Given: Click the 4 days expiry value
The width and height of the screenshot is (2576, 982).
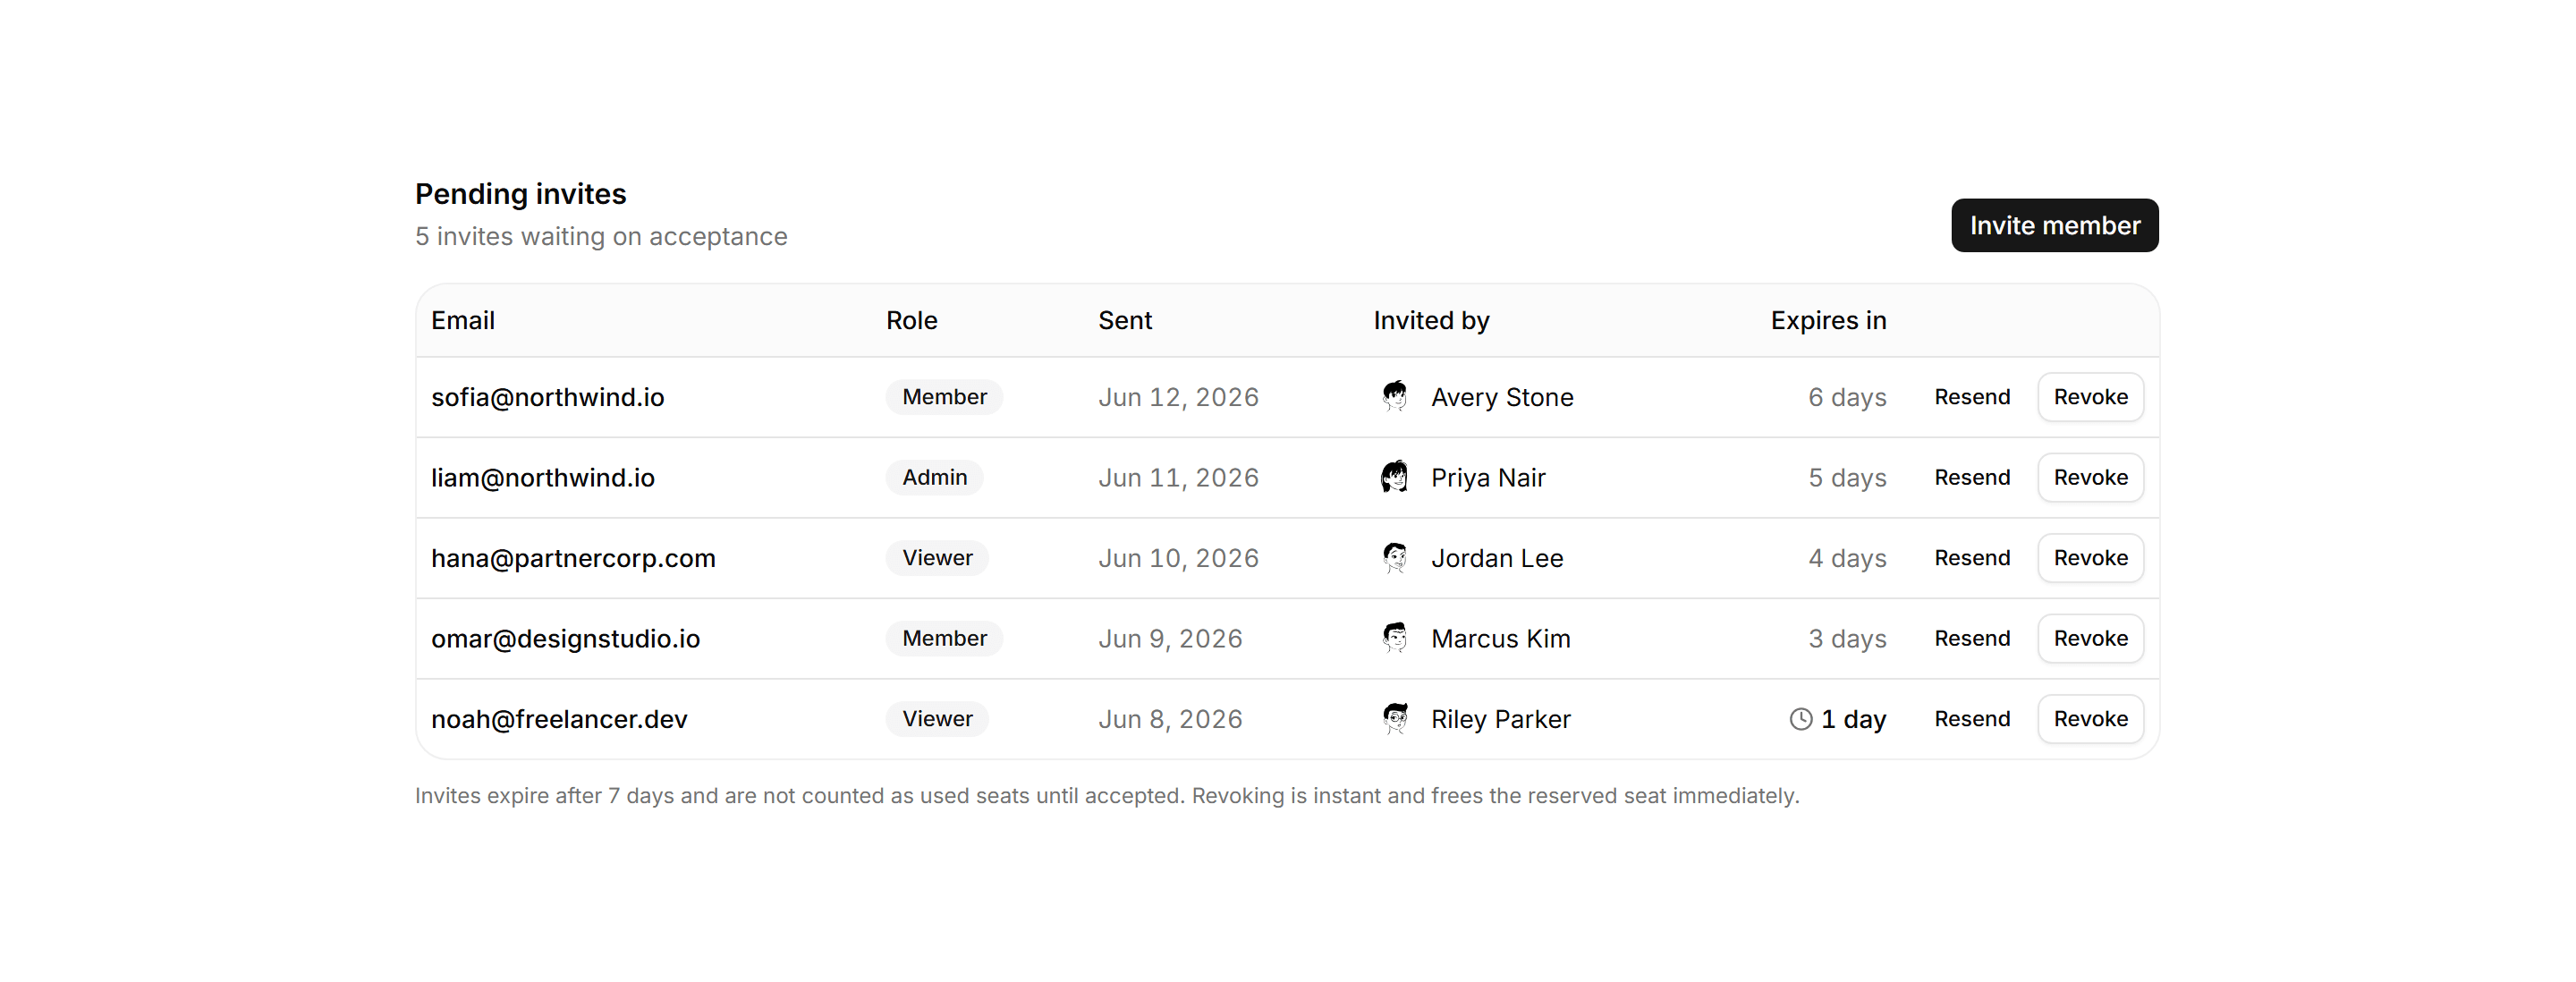Looking at the screenshot, I should click(1847, 558).
